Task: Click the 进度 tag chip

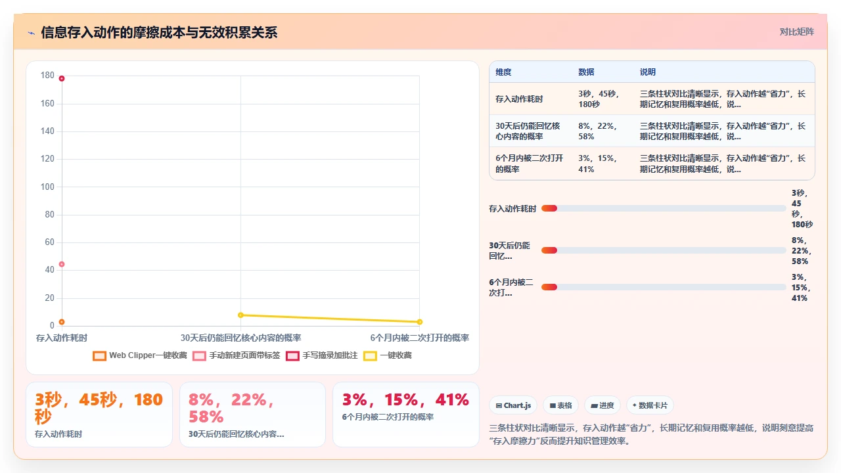Action: click(x=602, y=405)
